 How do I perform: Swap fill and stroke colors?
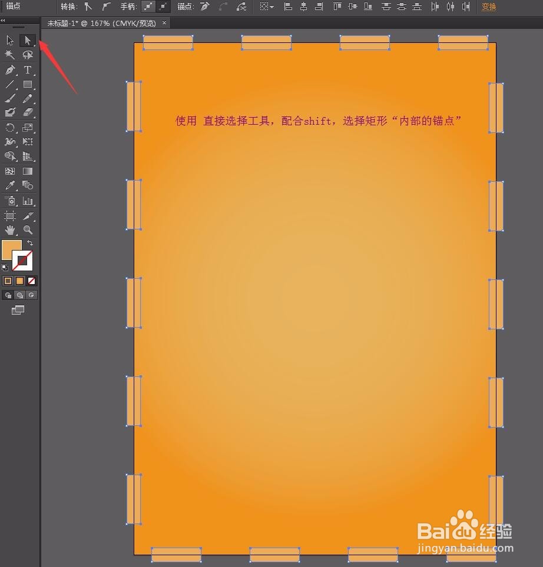[x=30, y=243]
